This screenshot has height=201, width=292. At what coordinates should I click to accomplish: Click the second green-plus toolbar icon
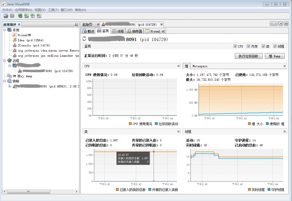(26, 16)
